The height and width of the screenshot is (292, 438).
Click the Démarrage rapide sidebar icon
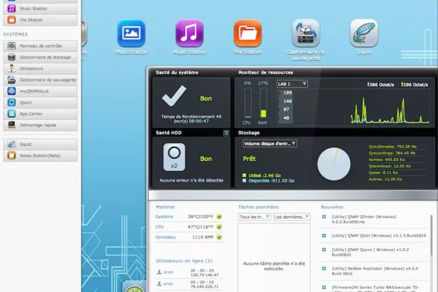(x=11, y=125)
